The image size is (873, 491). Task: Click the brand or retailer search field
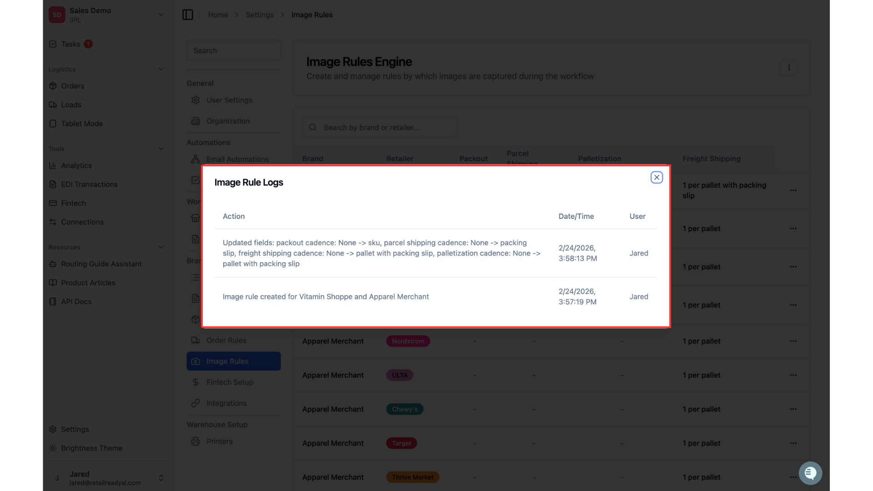pos(380,127)
